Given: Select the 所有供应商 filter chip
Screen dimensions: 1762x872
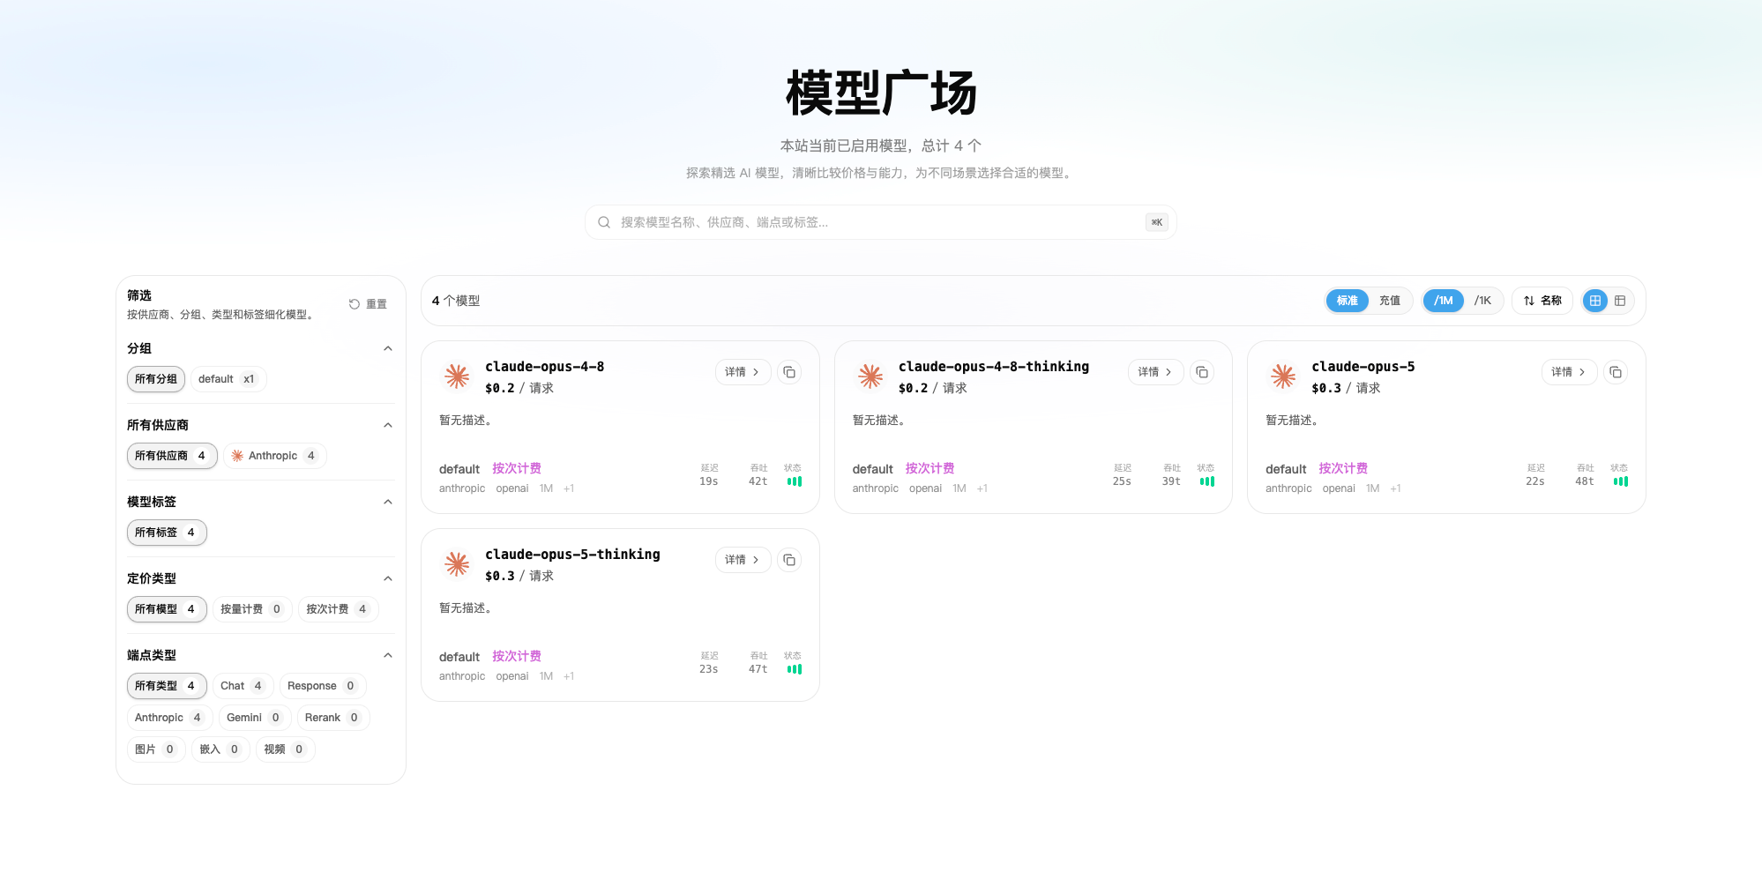Looking at the screenshot, I should (x=172, y=456).
